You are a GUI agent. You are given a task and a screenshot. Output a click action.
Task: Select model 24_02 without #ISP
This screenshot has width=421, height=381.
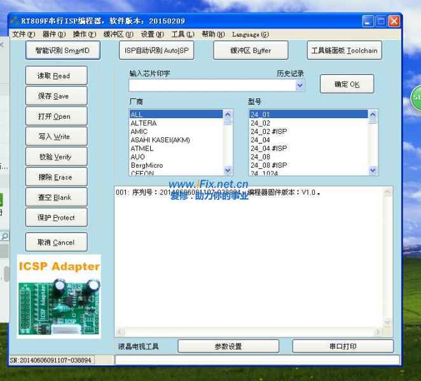coord(308,123)
